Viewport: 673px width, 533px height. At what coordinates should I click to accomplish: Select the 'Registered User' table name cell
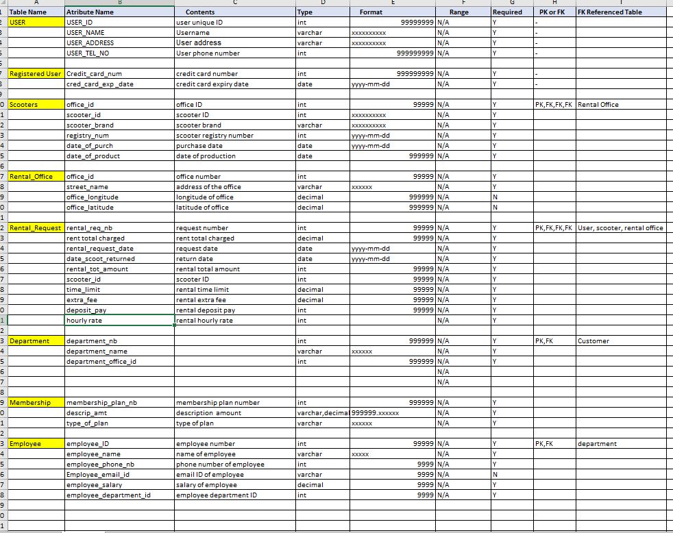(36, 74)
